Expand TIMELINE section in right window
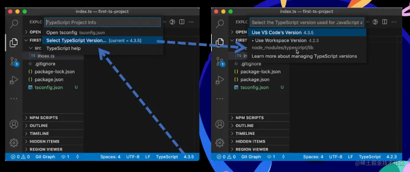This screenshot has height=172, width=410. [x=259, y=134]
